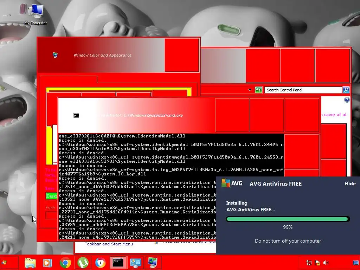This screenshot has height=270, width=360.
Task: Open Control Panel help question-mark icon
Action: [347, 99]
